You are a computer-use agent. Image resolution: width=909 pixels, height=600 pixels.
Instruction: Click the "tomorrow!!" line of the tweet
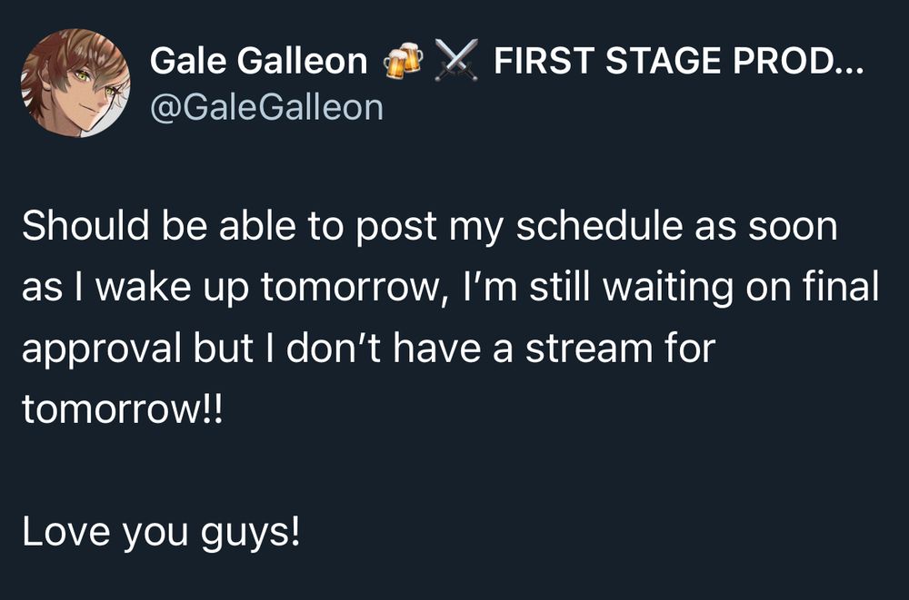point(122,409)
